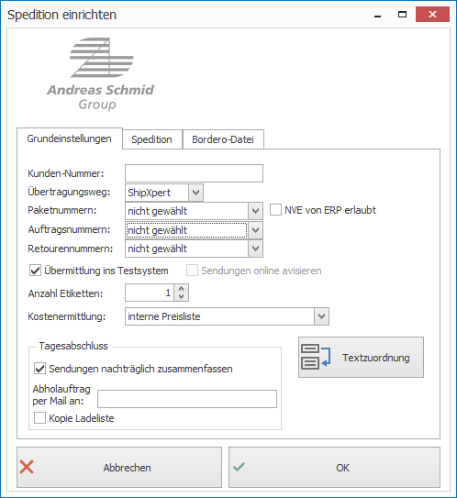Increase Anzahl Etiketten with the up arrow

(181, 289)
